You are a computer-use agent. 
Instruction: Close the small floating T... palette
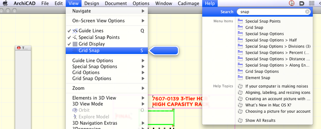19,48
